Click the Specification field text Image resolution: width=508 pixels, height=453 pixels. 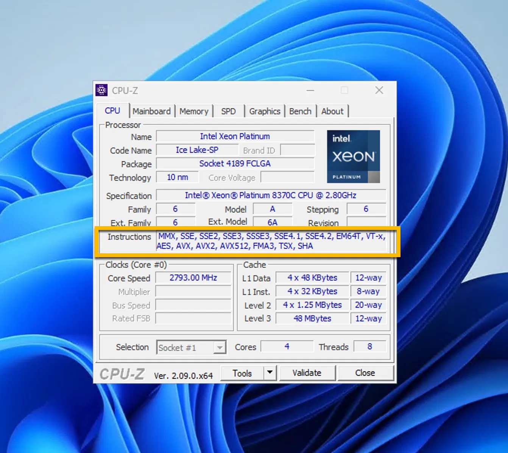(x=270, y=195)
